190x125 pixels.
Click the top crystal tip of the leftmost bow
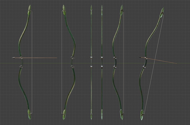pos(30,8)
